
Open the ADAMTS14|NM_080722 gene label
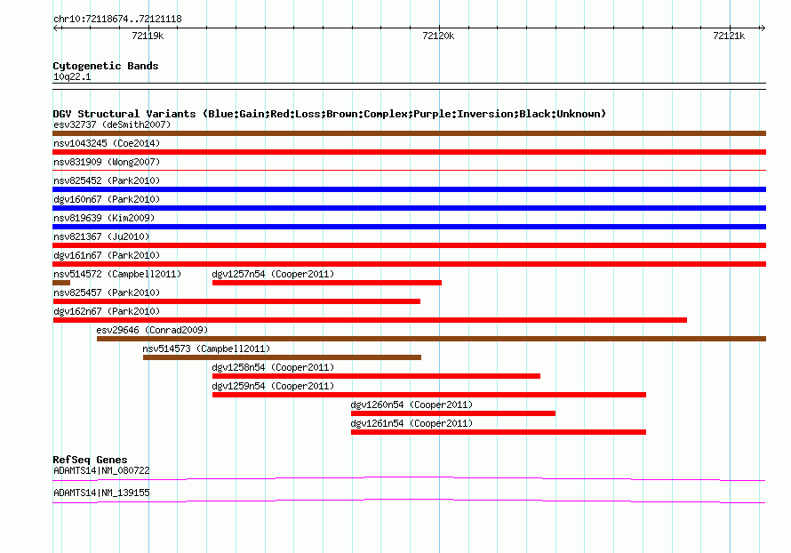pos(101,470)
